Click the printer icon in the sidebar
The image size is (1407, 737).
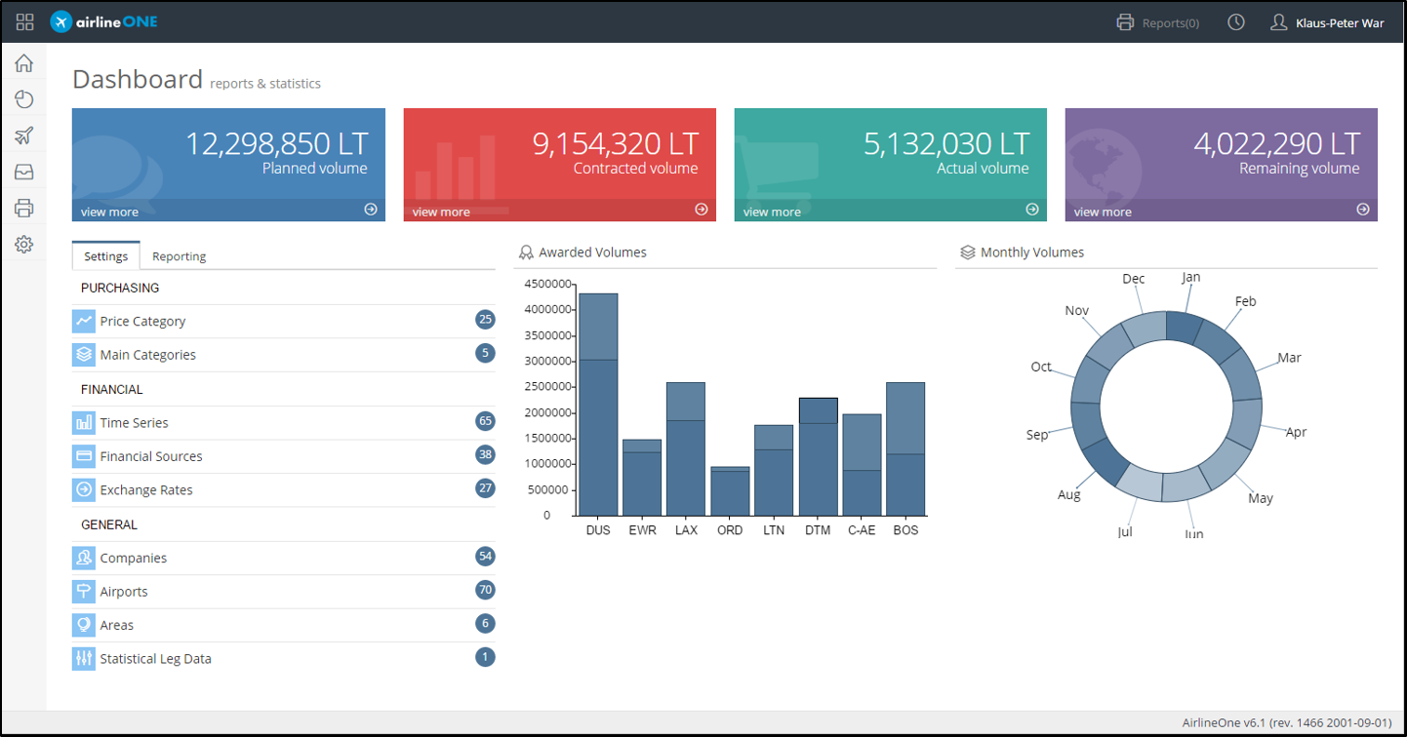pyautogui.click(x=23, y=208)
